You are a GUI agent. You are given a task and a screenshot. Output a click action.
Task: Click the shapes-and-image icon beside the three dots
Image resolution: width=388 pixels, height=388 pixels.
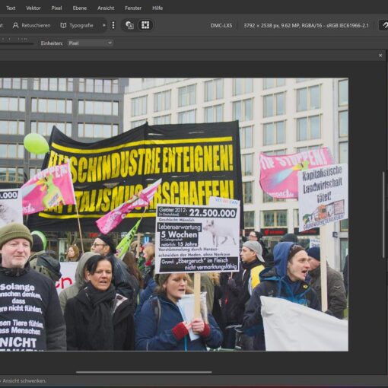129,25
